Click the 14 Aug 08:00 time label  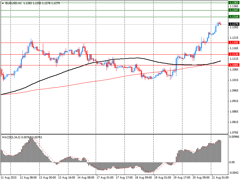click(x=86, y=178)
